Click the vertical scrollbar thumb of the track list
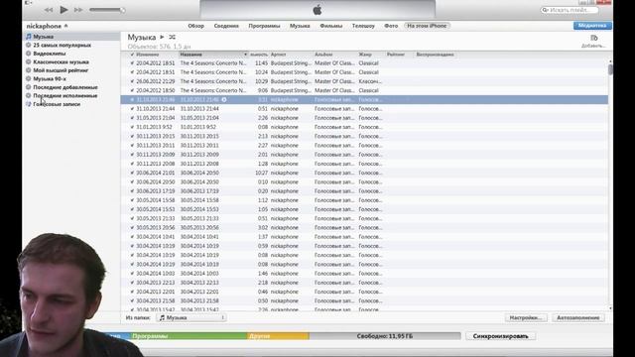 point(610,69)
